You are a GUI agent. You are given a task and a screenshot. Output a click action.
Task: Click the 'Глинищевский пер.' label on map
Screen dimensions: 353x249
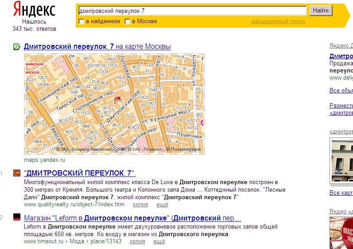58,90
